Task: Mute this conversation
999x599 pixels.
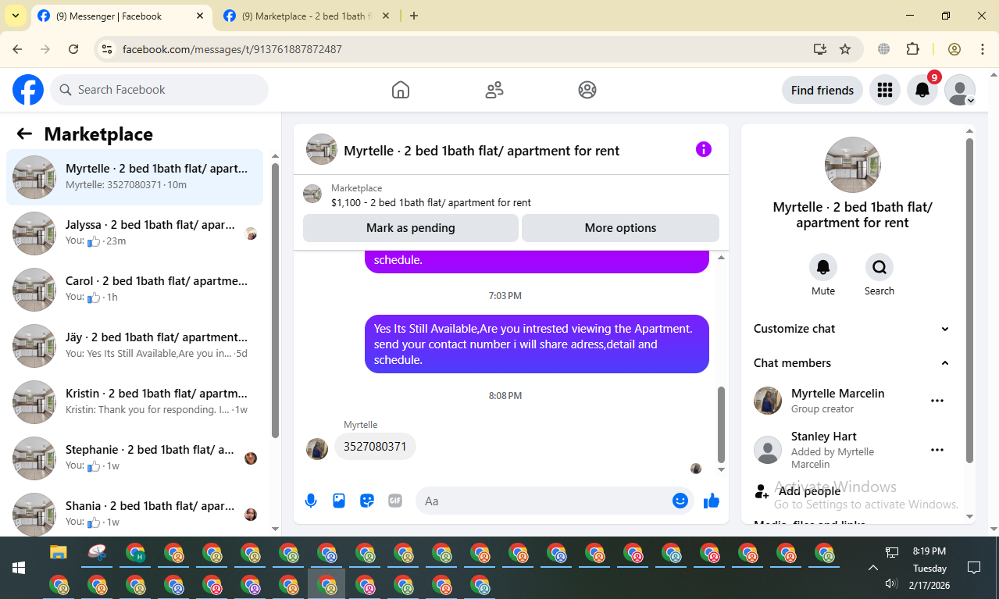Action: [823, 267]
